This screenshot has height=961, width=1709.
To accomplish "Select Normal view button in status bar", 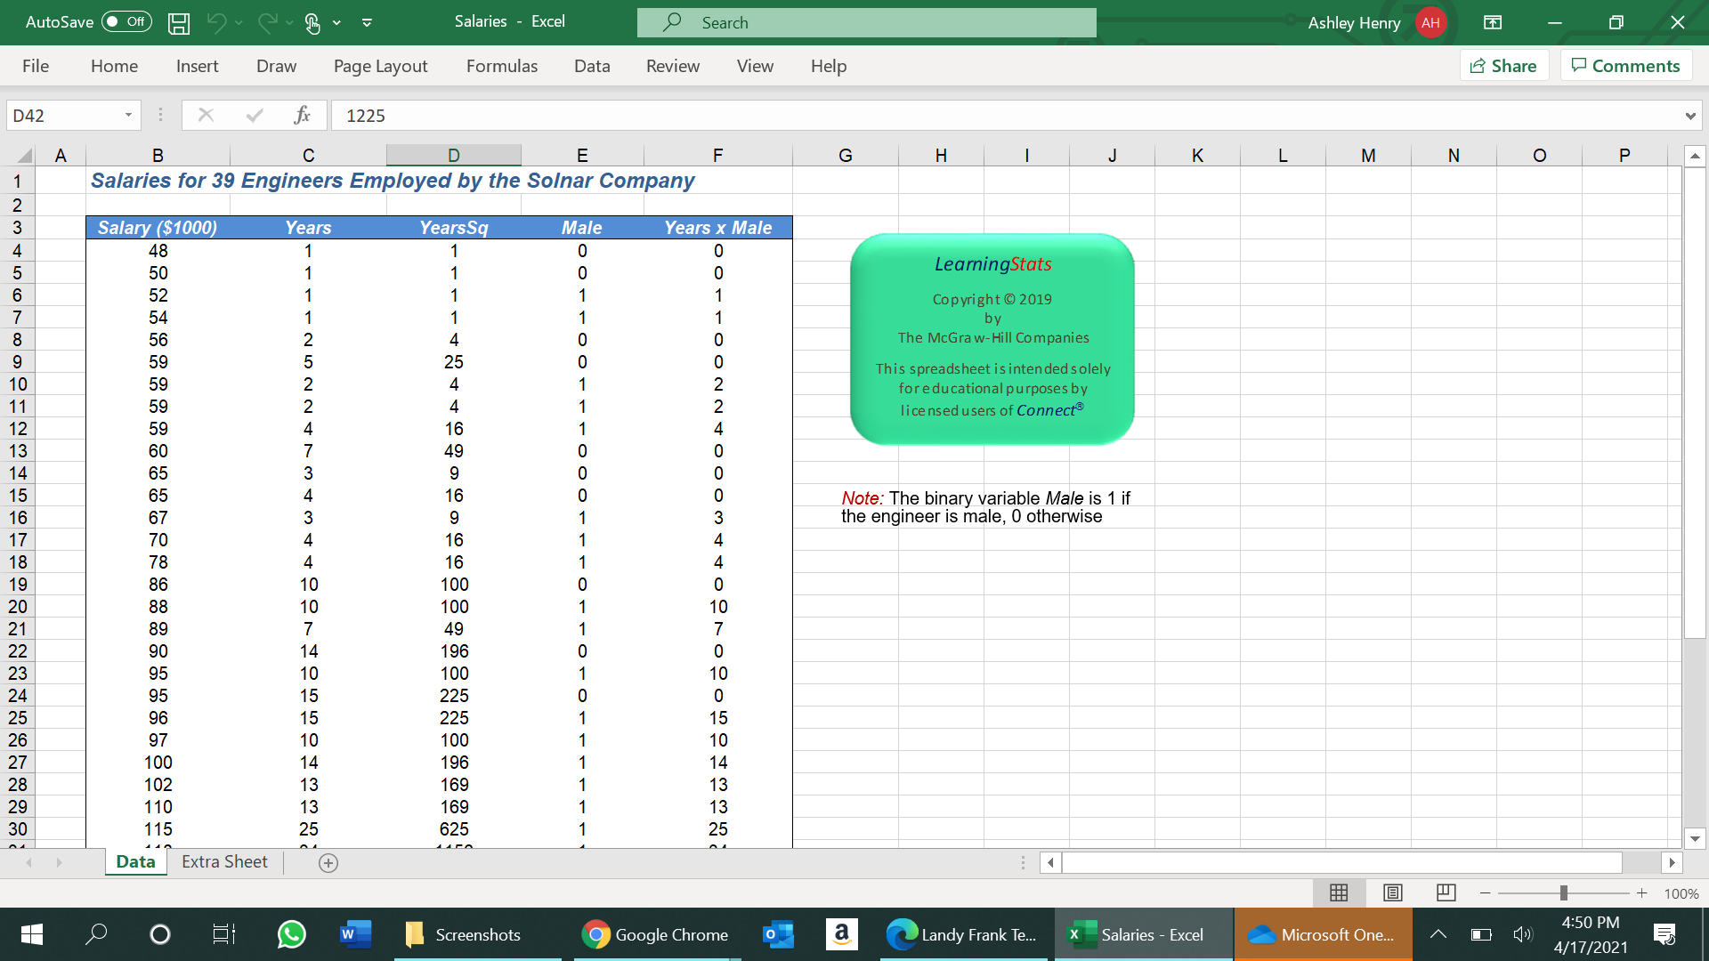I will 1339,892.
